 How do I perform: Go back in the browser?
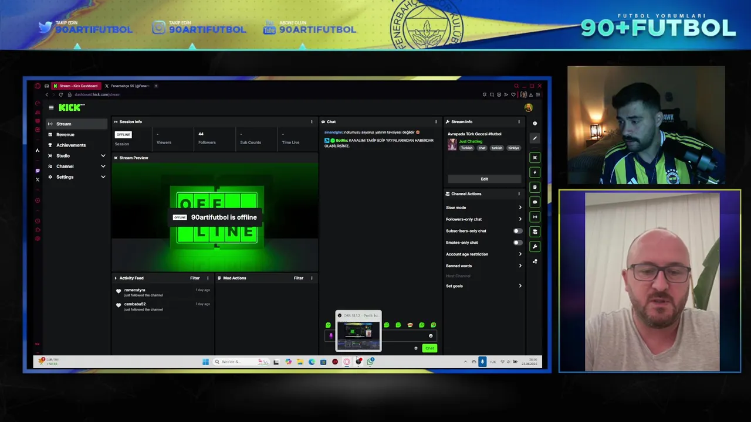[47, 94]
